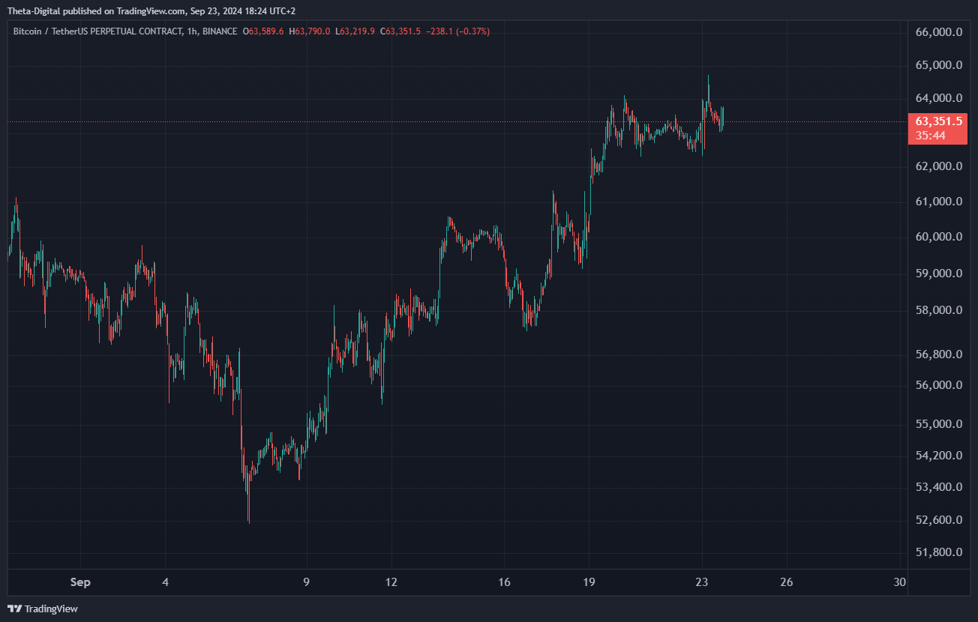Click the 53,400.0 price axis label
The image size is (978, 622).
click(x=939, y=487)
